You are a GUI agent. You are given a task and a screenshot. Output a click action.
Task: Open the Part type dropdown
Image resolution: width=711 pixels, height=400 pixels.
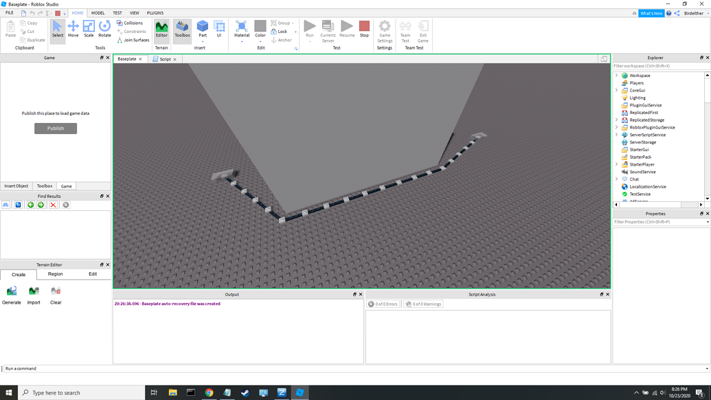203,42
